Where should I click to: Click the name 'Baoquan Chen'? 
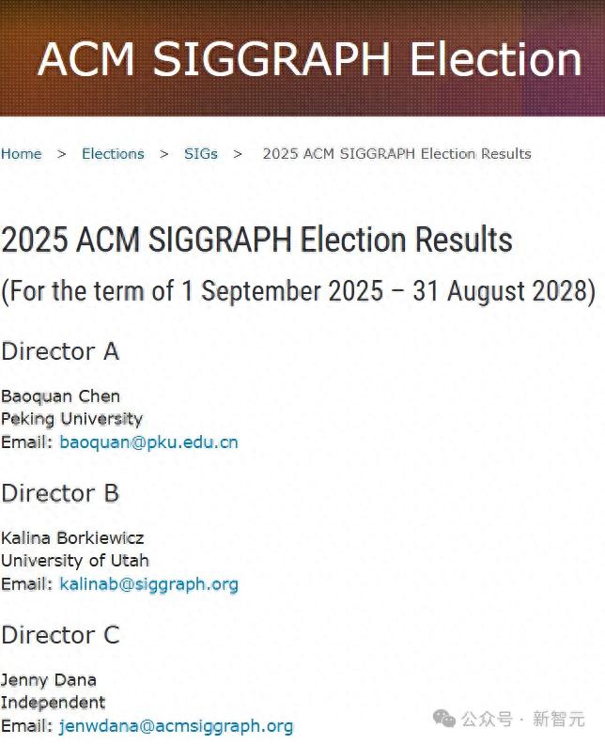click(60, 395)
